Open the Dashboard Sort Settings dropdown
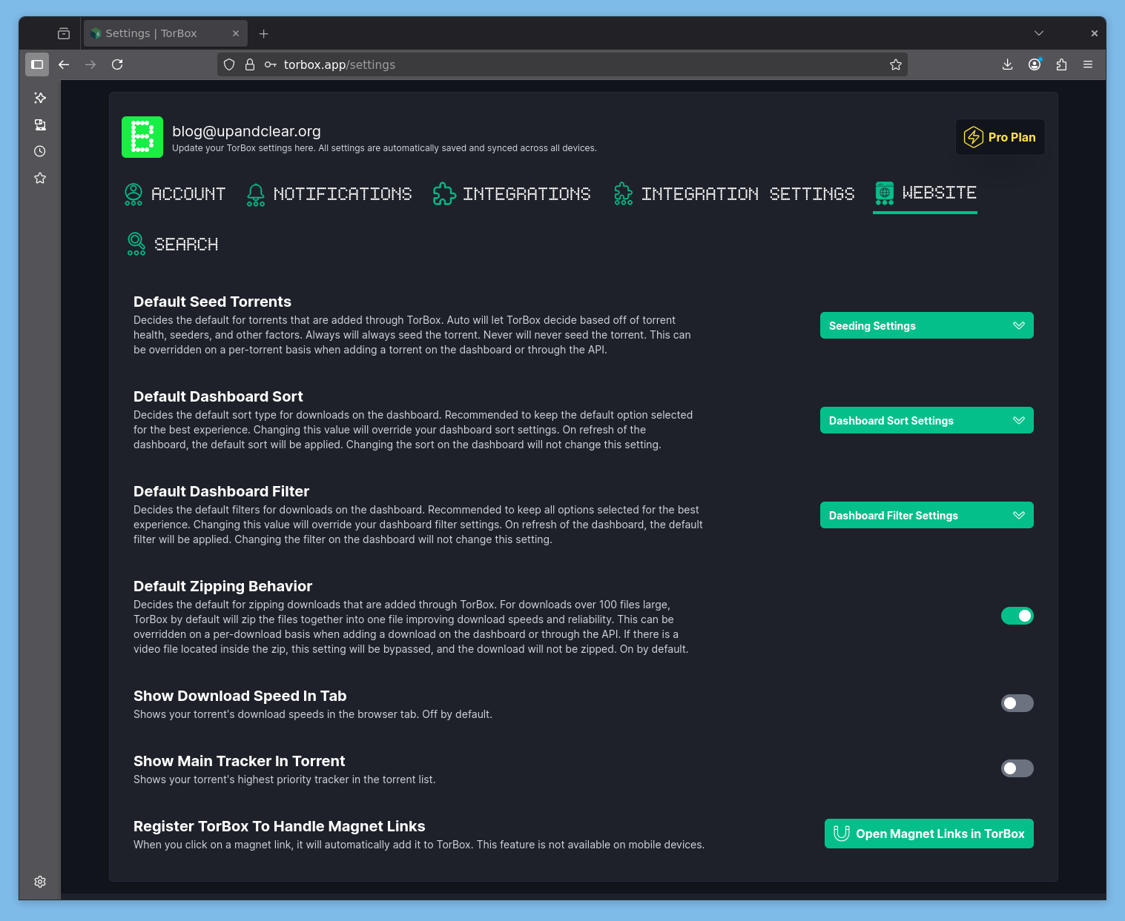Viewport: 1125px width, 921px height. (x=927, y=420)
